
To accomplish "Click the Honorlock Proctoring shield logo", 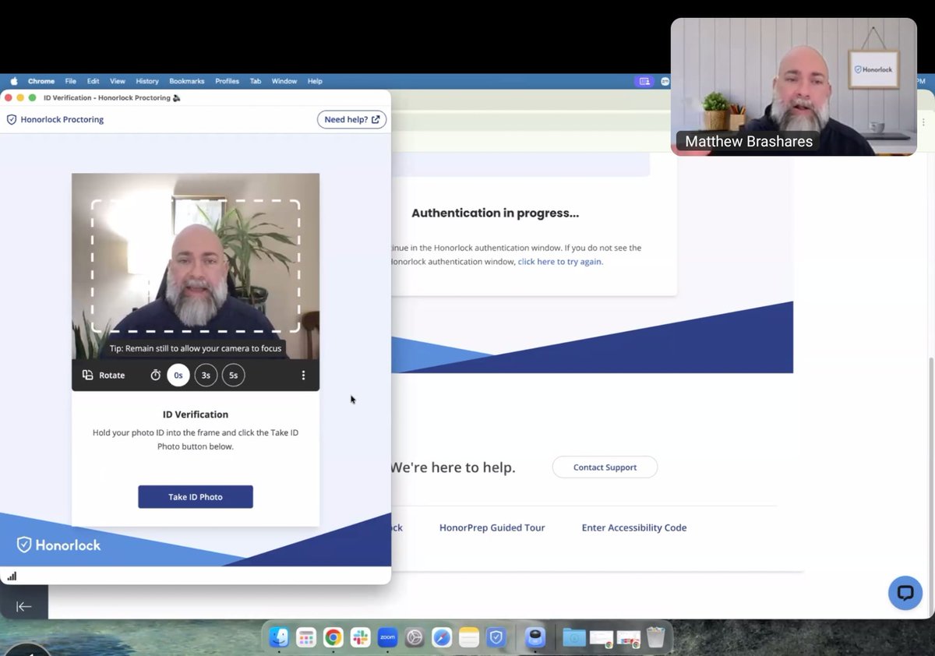I will click(12, 120).
